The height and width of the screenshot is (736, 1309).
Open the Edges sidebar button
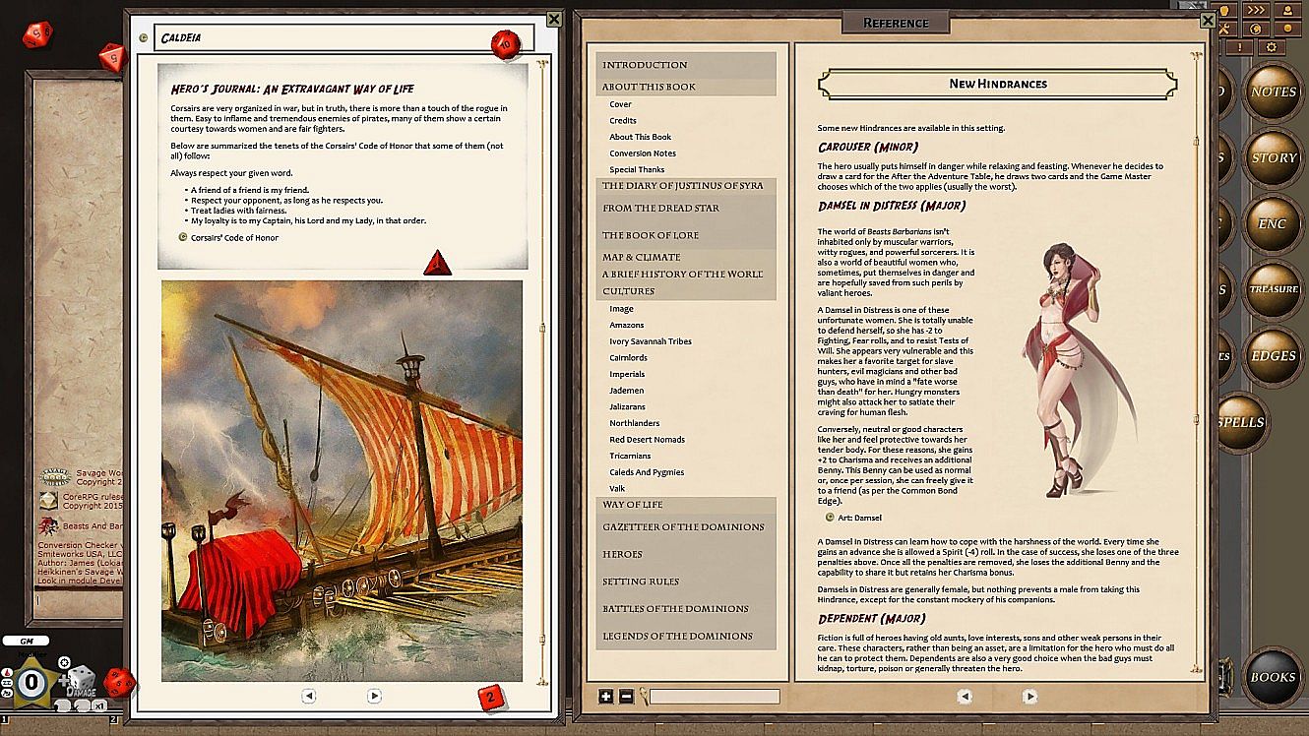pos(1273,356)
